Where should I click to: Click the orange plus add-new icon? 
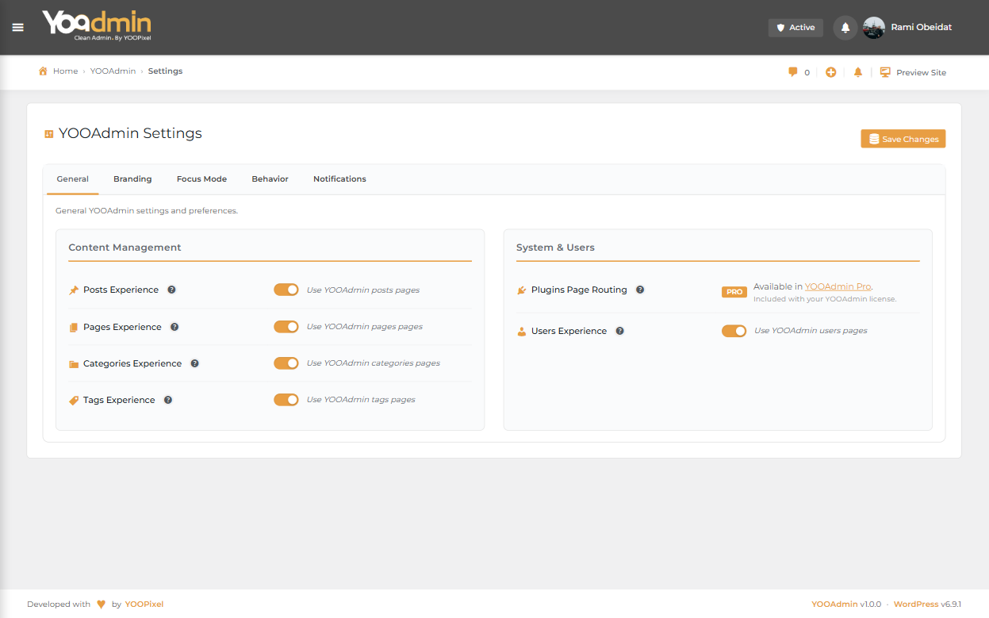click(x=831, y=72)
